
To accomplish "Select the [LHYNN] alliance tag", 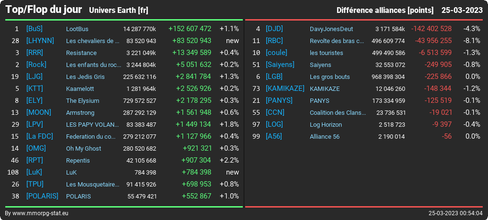I will click(x=40, y=41).
